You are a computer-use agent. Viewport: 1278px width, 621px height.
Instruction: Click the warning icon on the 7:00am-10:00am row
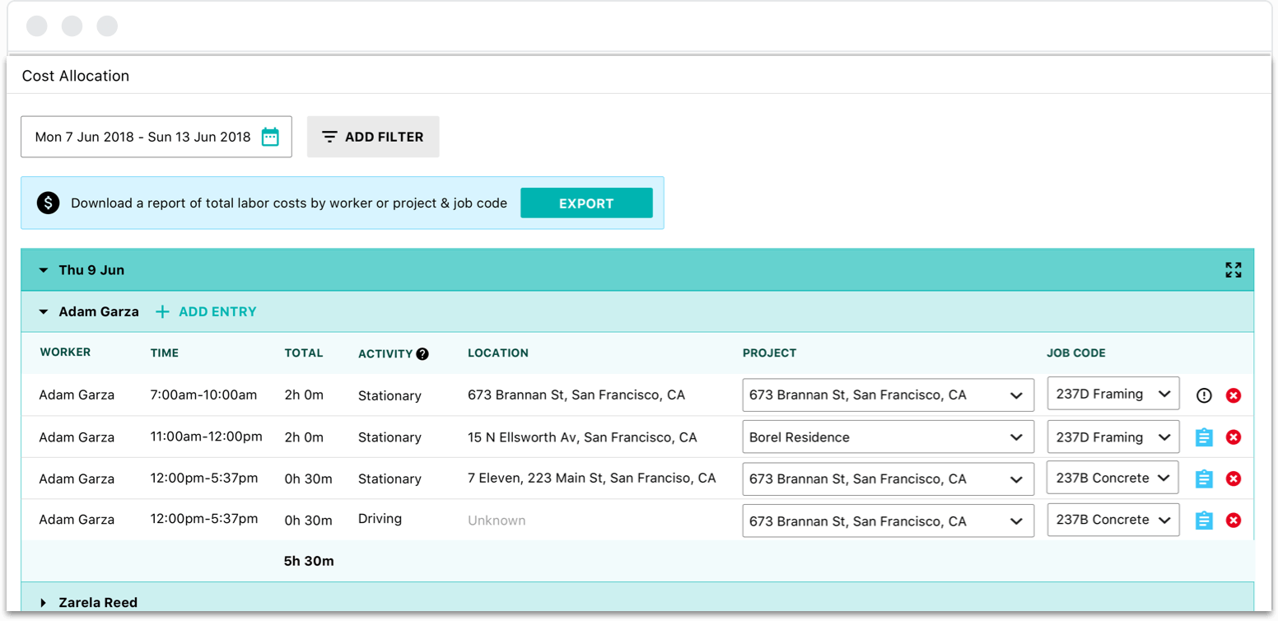click(1204, 395)
